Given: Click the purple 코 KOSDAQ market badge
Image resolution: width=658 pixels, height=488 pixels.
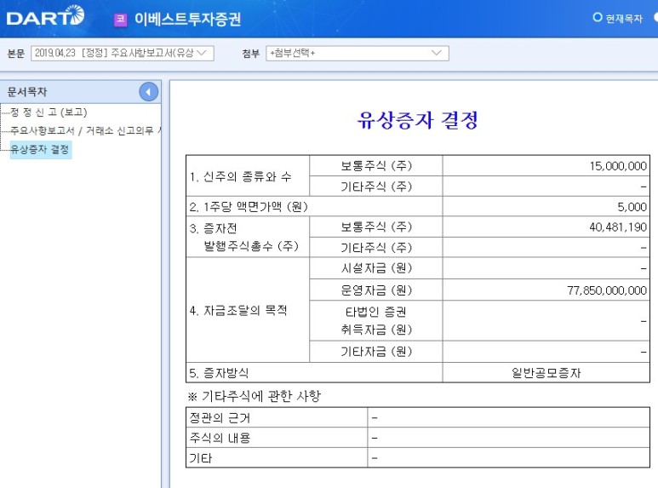Looking at the screenshot, I should (120, 20).
